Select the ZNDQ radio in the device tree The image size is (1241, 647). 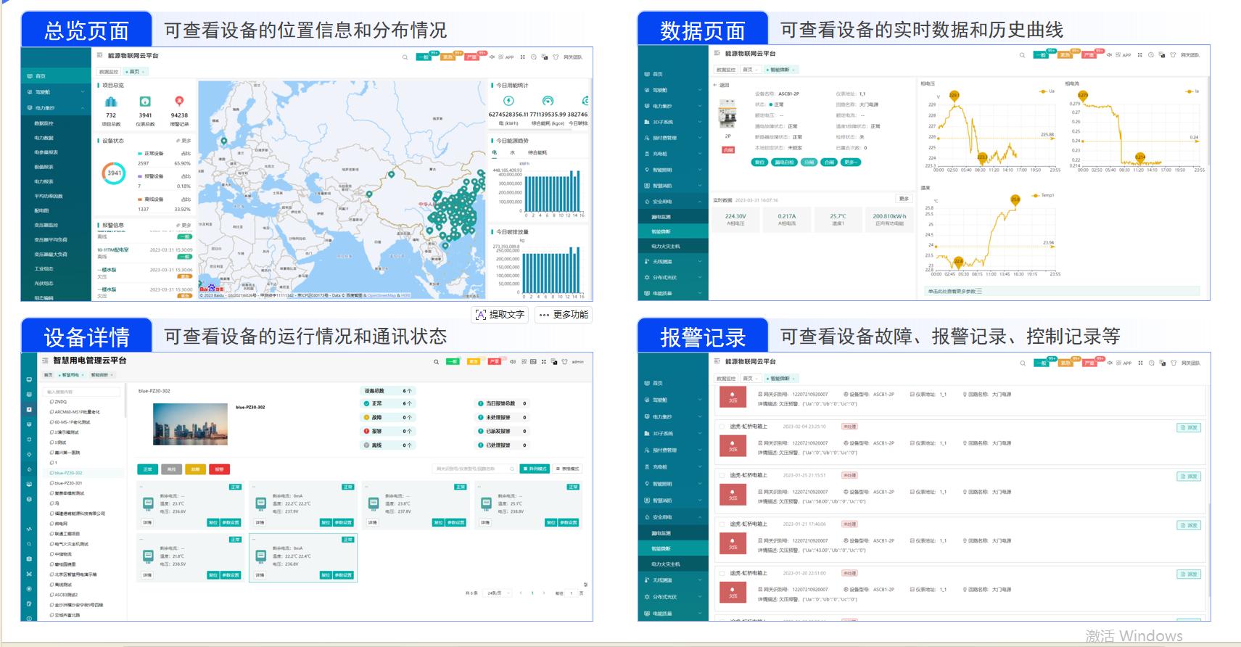point(51,401)
